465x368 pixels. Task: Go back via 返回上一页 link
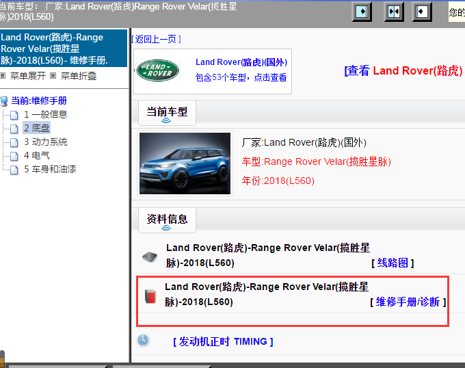(x=157, y=39)
